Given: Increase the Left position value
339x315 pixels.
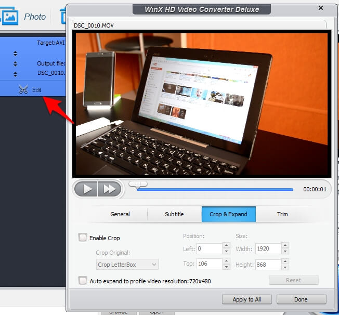Looking at the screenshot, I should (x=226, y=245).
